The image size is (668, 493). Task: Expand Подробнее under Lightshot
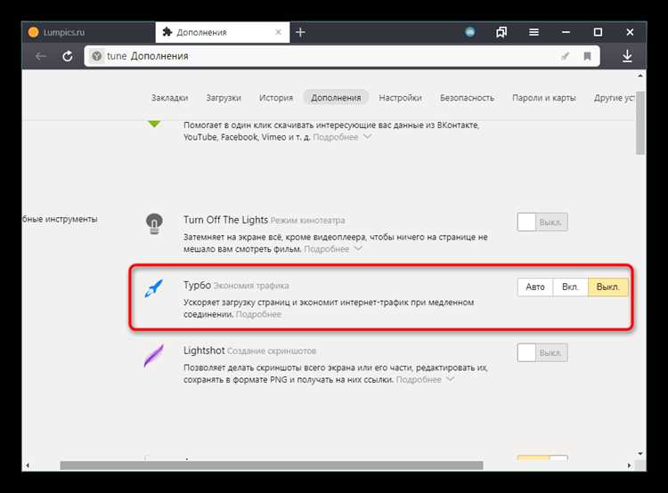(x=425, y=380)
